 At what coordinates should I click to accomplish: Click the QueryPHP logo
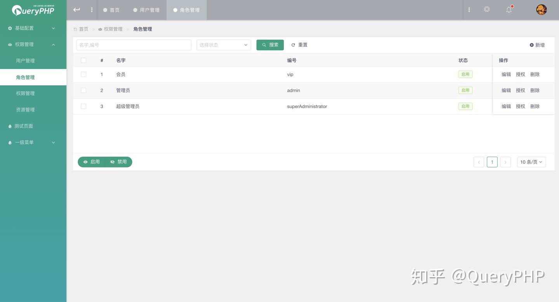pyautogui.click(x=33, y=10)
